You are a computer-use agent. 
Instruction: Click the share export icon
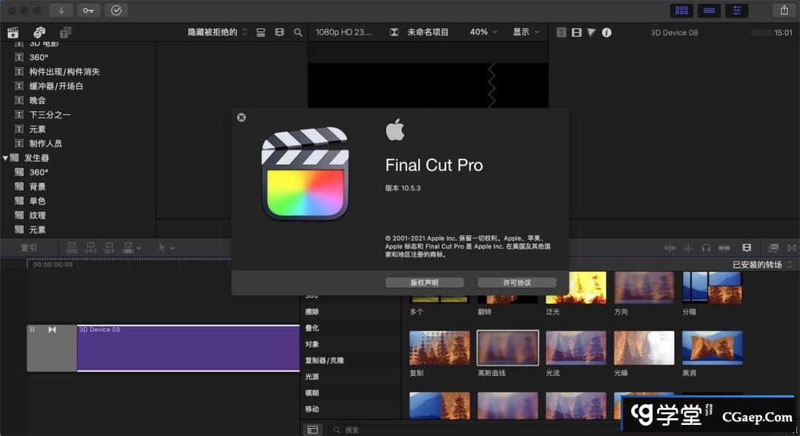(784, 10)
